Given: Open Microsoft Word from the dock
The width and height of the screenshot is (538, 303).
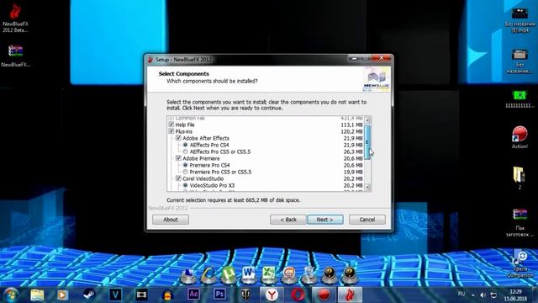Looking at the screenshot, I should click(x=249, y=275).
